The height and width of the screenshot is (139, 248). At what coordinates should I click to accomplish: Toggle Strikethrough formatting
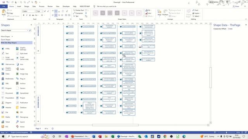tap(33, 15)
